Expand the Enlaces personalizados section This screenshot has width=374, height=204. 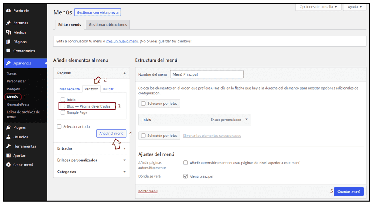coord(92,160)
